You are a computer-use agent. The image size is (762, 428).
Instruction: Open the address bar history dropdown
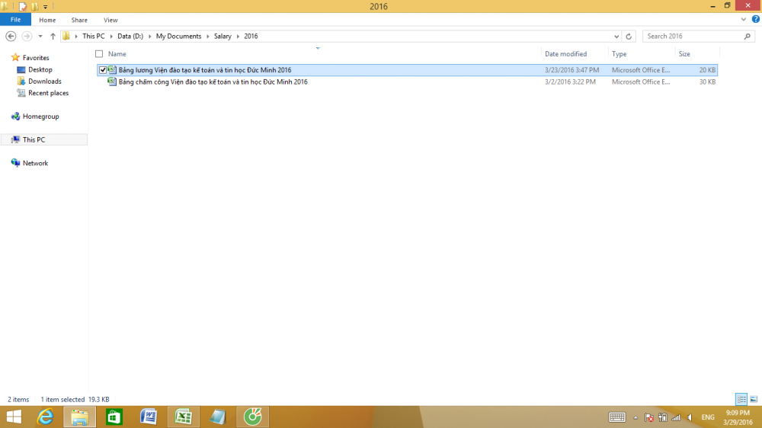click(x=616, y=36)
